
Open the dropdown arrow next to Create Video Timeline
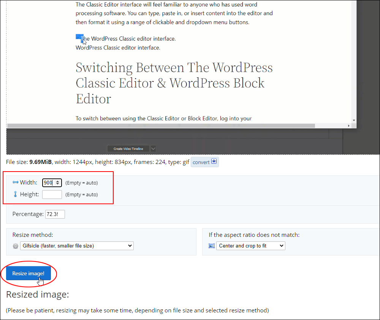153,149
